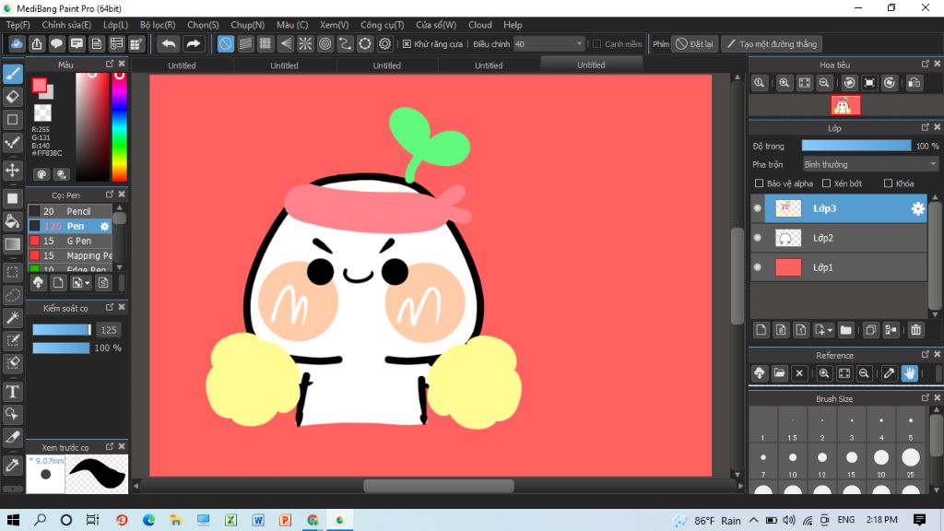Enable the crisscross grid snap
Screen dimensions: 944x531
click(265, 44)
